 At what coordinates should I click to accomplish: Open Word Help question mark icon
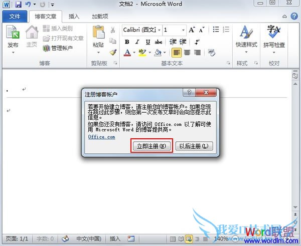(294, 17)
